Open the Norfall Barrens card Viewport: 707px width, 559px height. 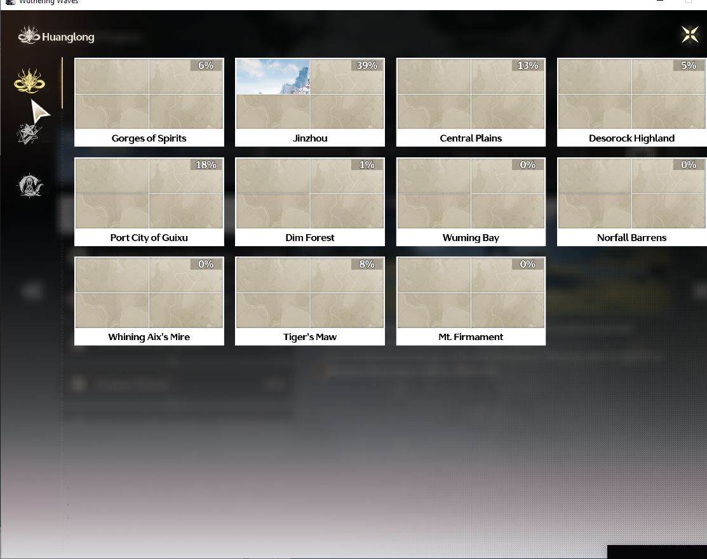(x=631, y=202)
